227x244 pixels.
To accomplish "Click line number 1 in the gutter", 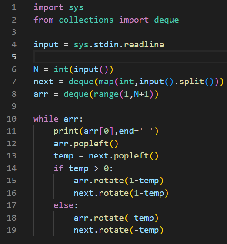I will (x=14, y=7).
